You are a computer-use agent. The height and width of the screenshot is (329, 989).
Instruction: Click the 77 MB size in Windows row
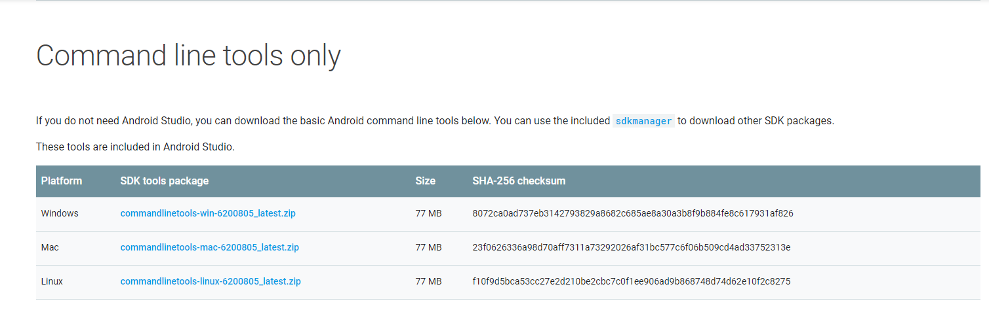tap(428, 213)
